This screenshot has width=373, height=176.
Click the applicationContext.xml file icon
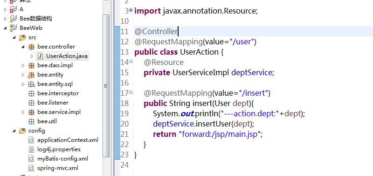point(31,140)
